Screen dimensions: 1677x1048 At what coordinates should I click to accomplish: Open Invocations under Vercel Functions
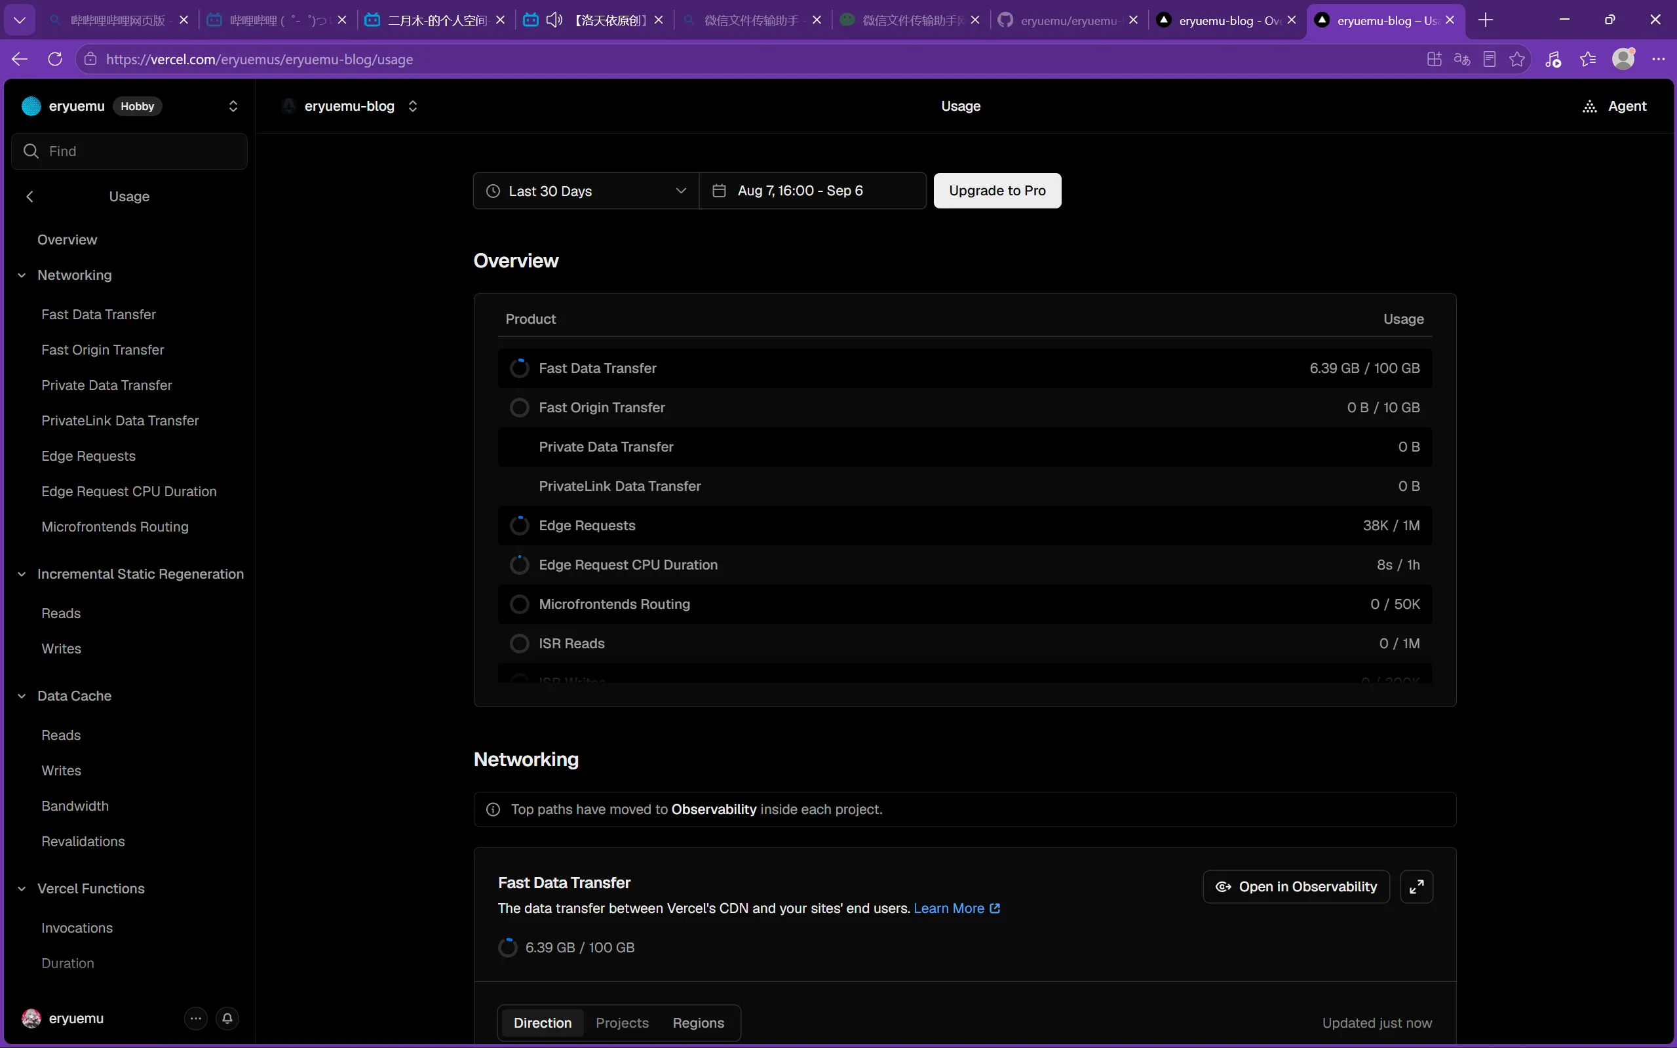pos(77,928)
